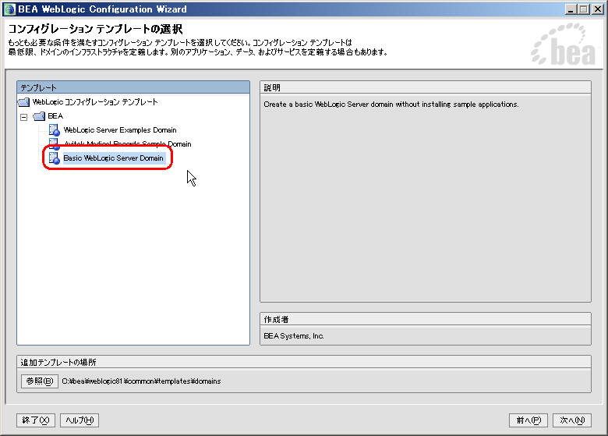The height and width of the screenshot is (436, 608).
Task: Select Basic WebLogic Server Domain template
Action: [113, 158]
